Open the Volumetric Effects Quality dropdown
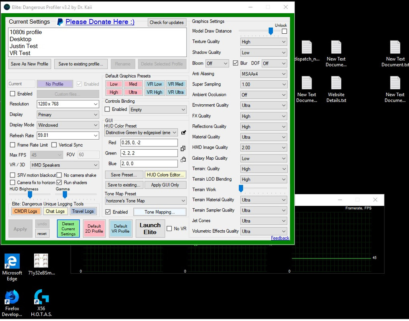The image size is (409, 321). tap(264, 231)
